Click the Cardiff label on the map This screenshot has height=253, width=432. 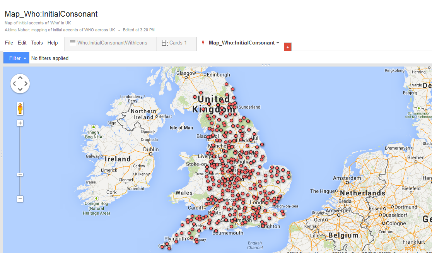(195, 207)
